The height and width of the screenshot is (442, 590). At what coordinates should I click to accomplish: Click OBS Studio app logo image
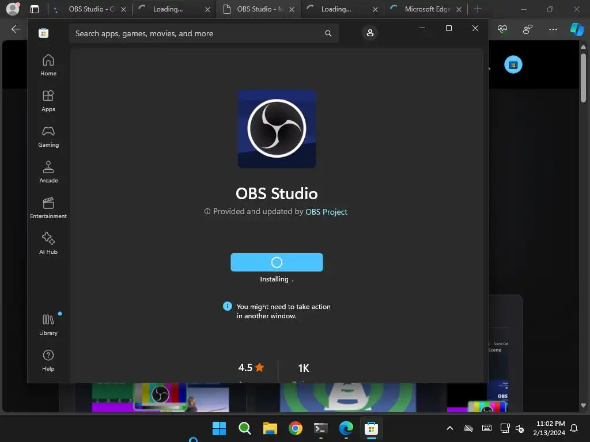pyautogui.click(x=277, y=129)
